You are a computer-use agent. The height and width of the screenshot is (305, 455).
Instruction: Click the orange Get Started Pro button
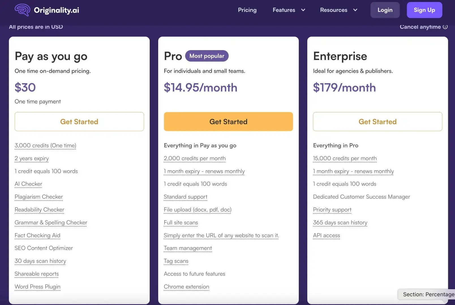(x=228, y=122)
